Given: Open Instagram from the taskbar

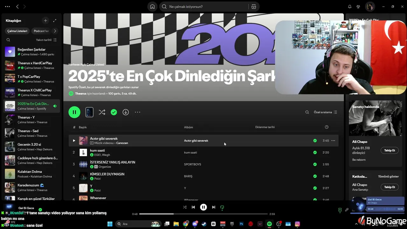Looking at the screenshot, I should [297, 224].
